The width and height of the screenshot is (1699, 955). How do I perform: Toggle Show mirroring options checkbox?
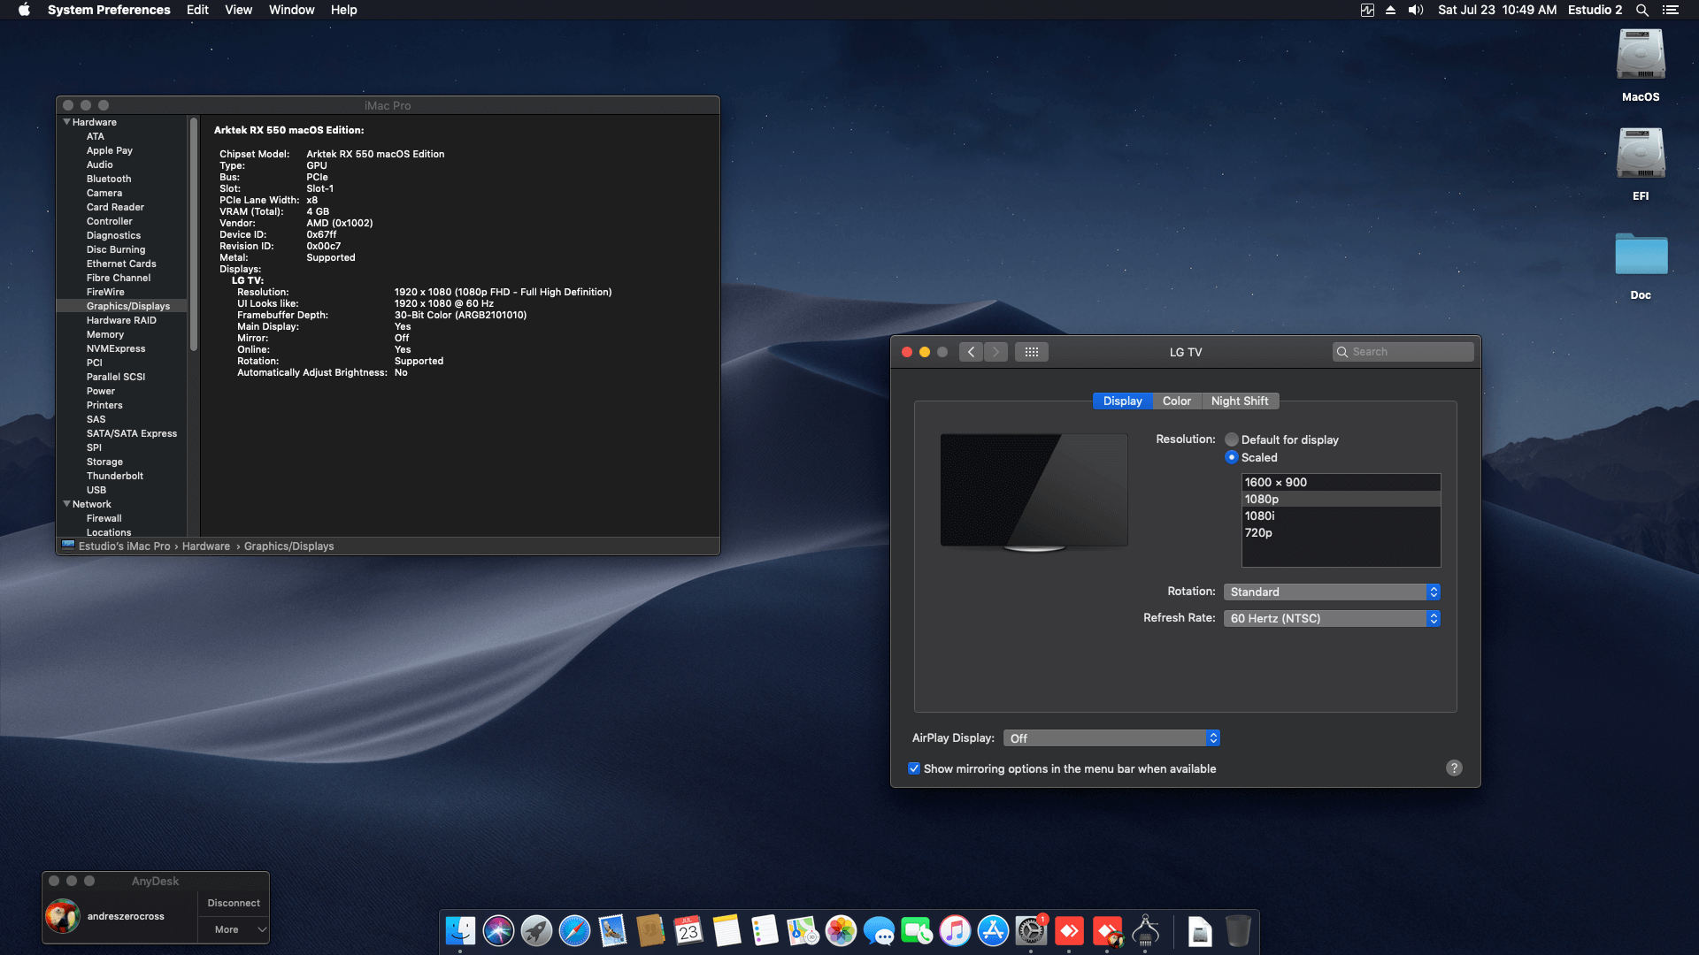914,768
